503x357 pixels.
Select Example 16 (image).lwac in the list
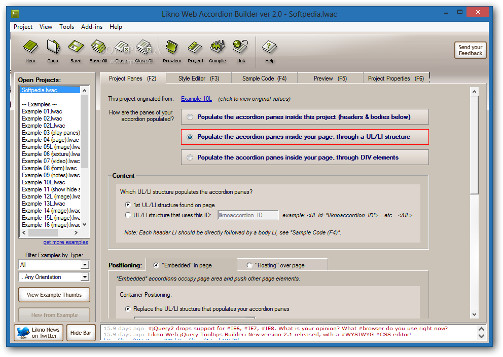click(50, 225)
